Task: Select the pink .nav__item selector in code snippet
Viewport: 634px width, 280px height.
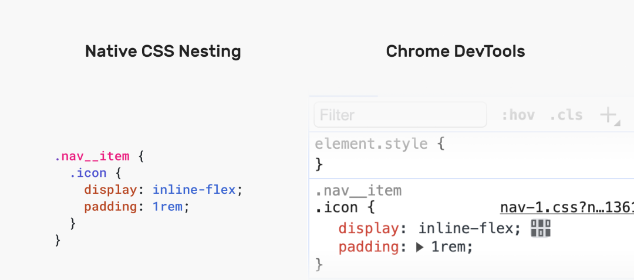Action: [92, 156]
